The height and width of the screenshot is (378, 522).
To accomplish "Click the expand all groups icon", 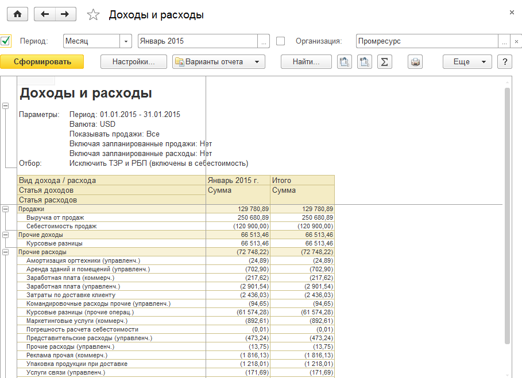I will [345, 62].
